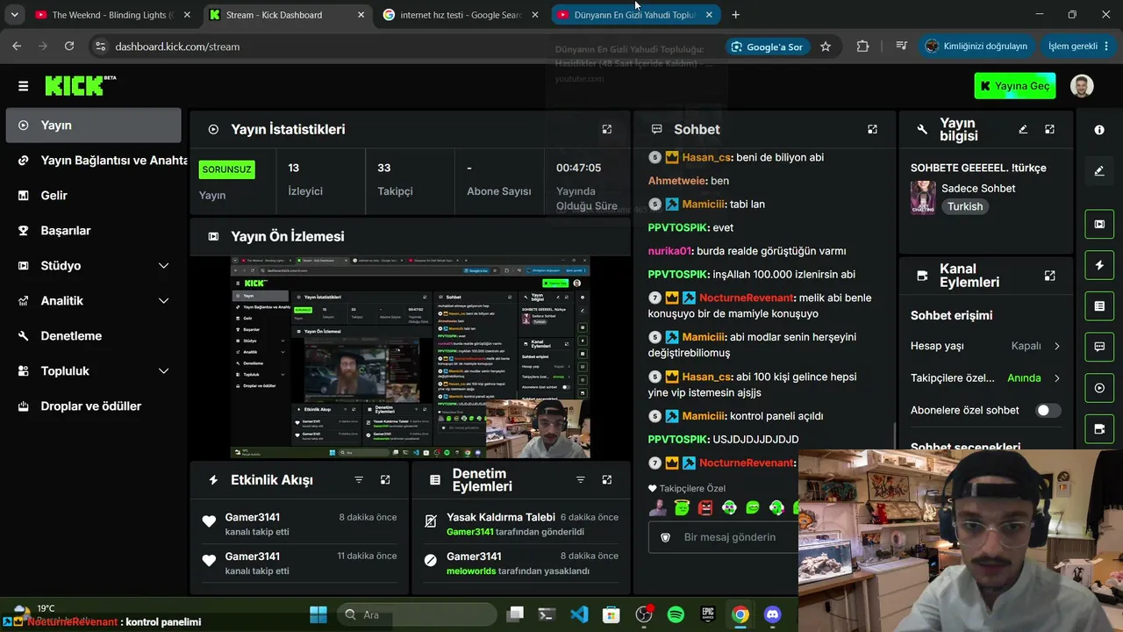Click the pencil edit icon in right sidebar
This screenshot has height=632, width=1123.
tap(1099, 171)
